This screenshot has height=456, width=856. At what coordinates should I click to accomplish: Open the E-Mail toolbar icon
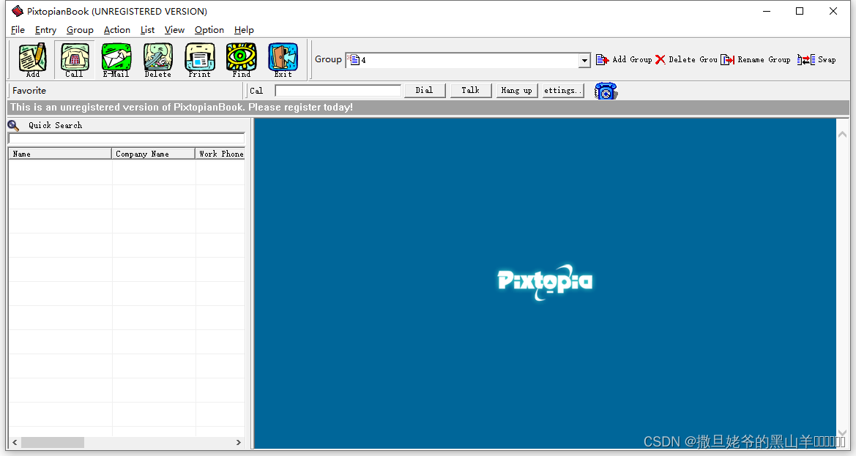(116, 59)
